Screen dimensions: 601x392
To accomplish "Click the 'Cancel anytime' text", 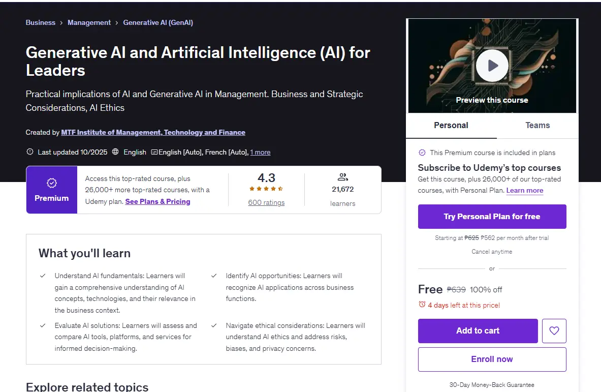I will click(x=492, y=252).
